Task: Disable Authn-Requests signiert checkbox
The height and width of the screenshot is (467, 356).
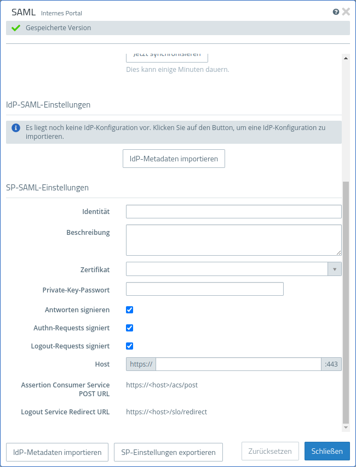Action: [130, 328]
